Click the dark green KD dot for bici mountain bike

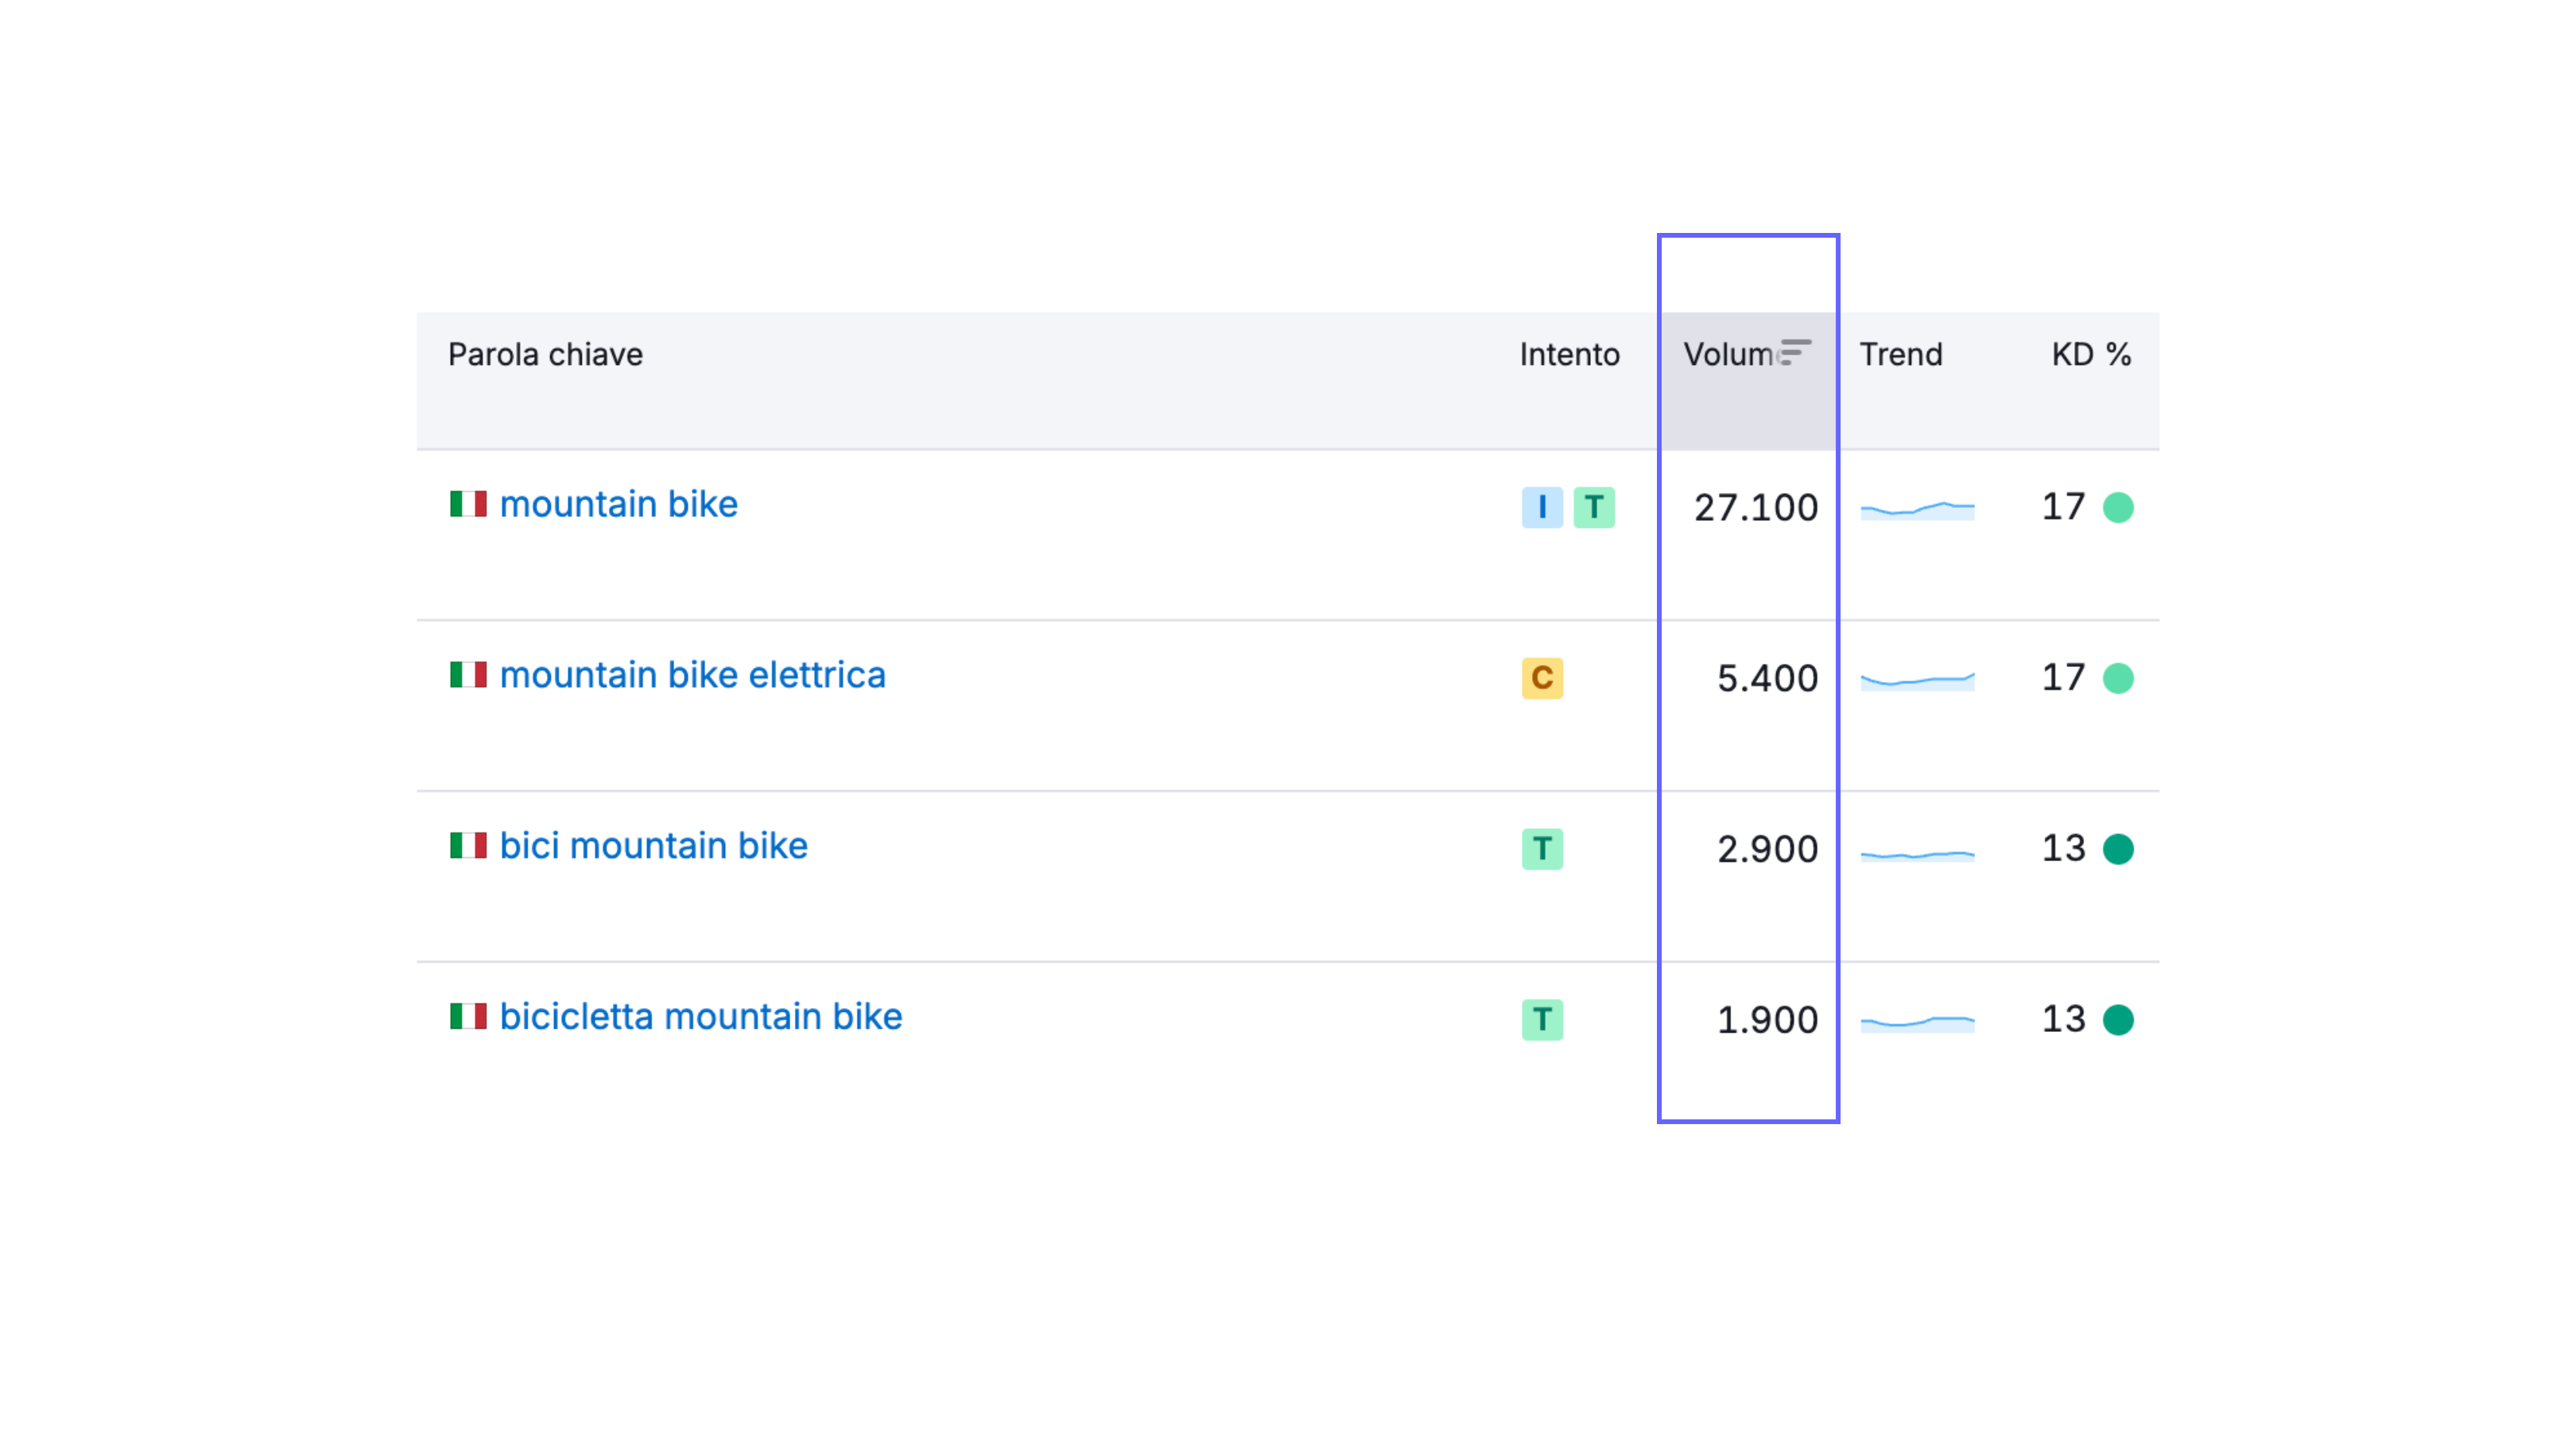pos(2118,849)
